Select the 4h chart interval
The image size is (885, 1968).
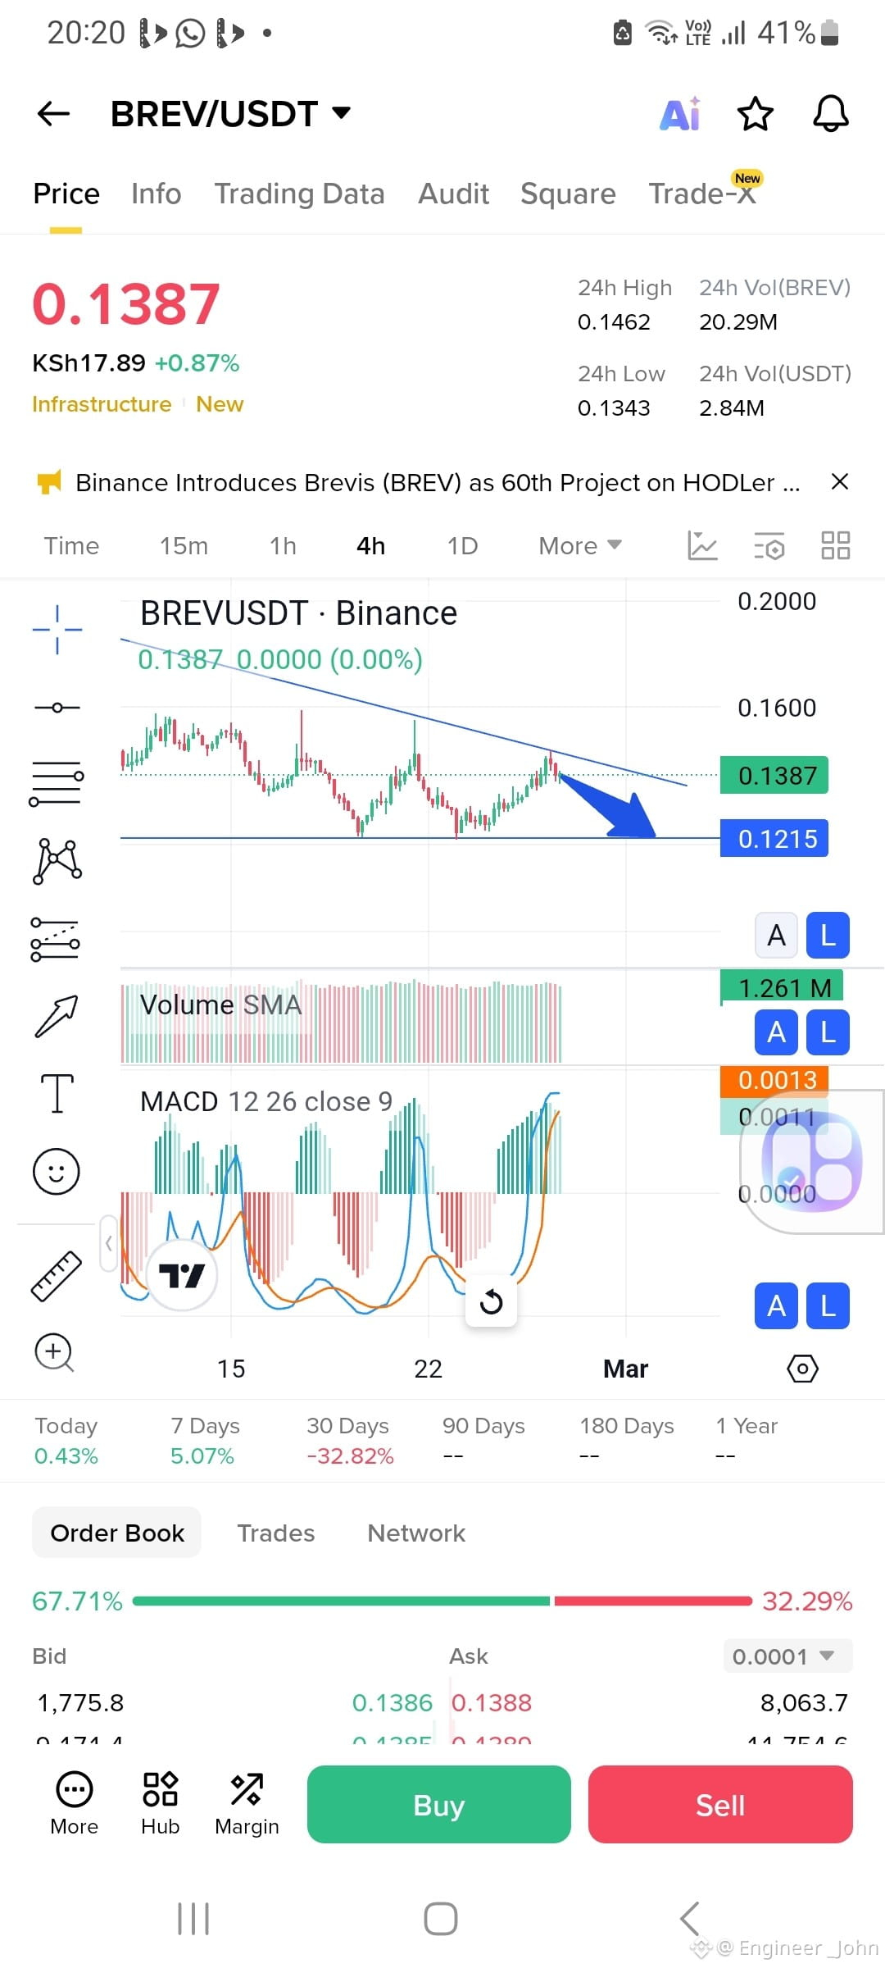pyautogui.click(x=370, y=546)
